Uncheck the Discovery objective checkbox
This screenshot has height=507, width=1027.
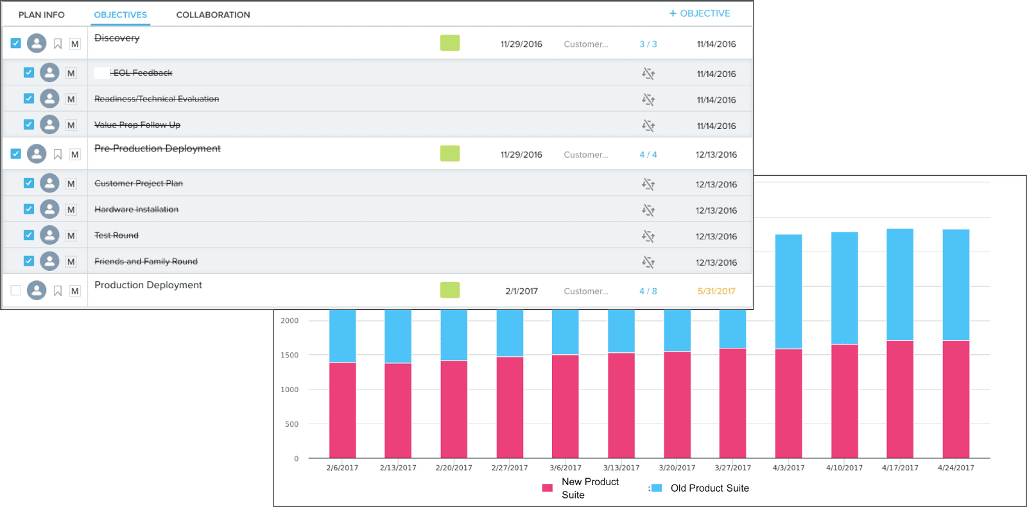pyautogui.click(x=16, y=44)
